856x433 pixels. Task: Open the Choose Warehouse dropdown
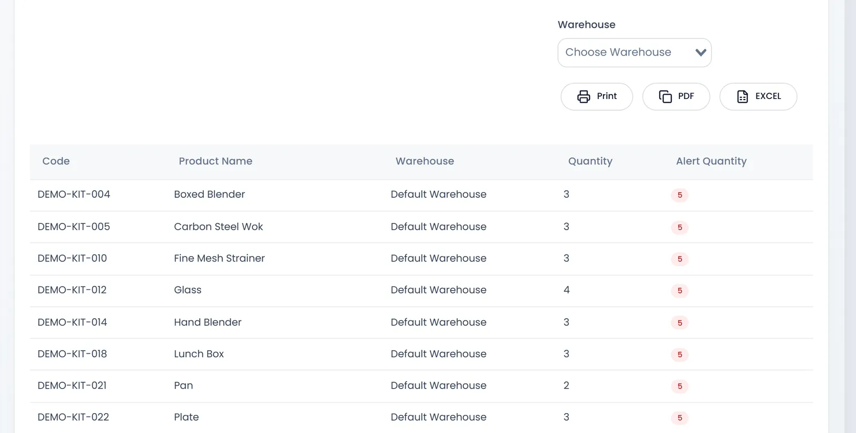click(635, 52)
